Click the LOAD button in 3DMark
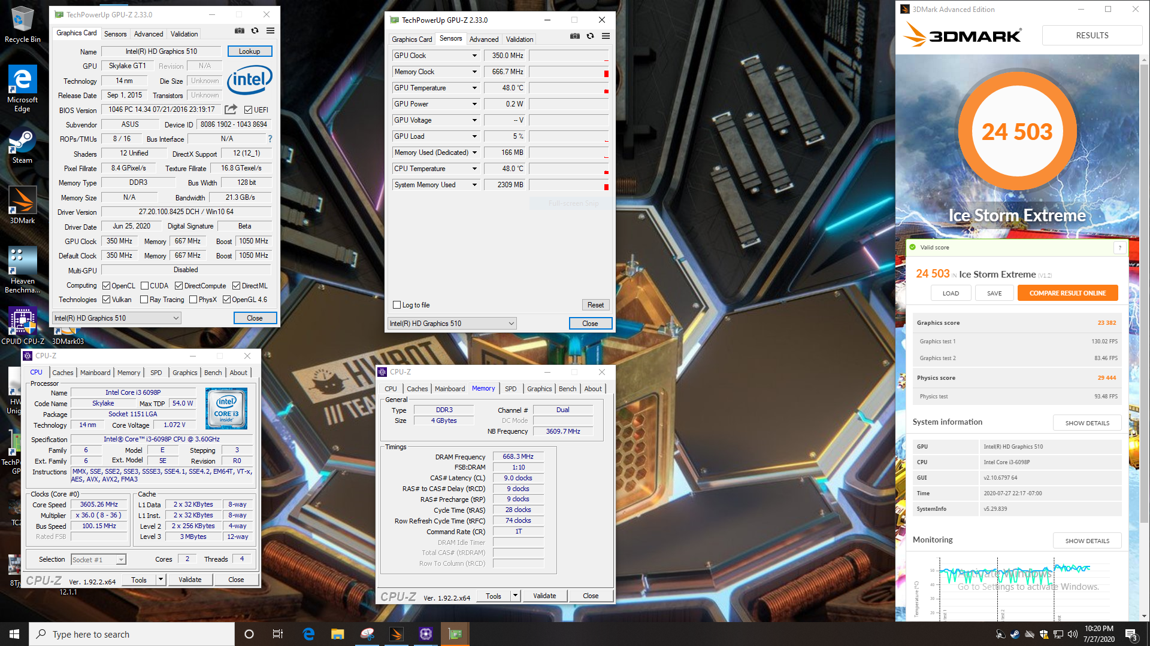1150x646 pixels. pos(951,293)
